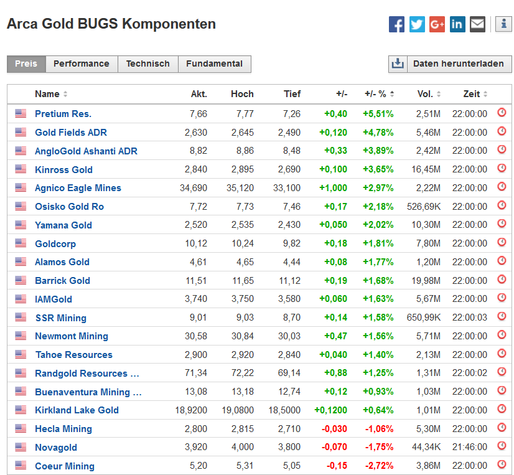Open Osisko Gold Ro link

(70, 206)
